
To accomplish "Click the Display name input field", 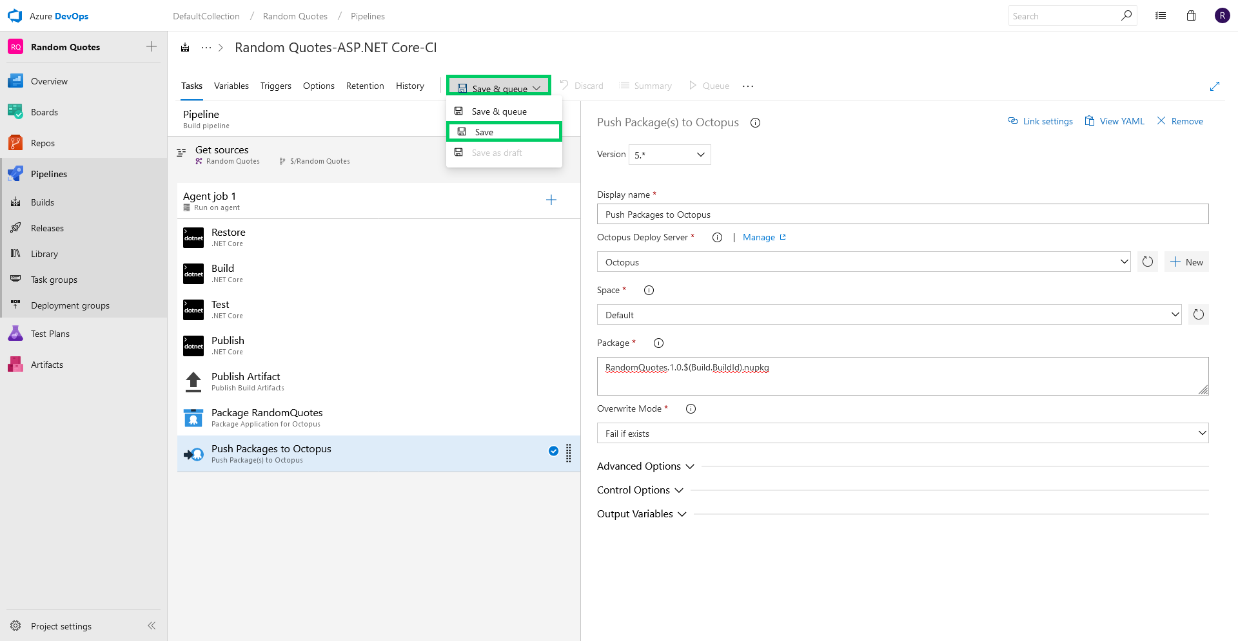I will [903, 214].
